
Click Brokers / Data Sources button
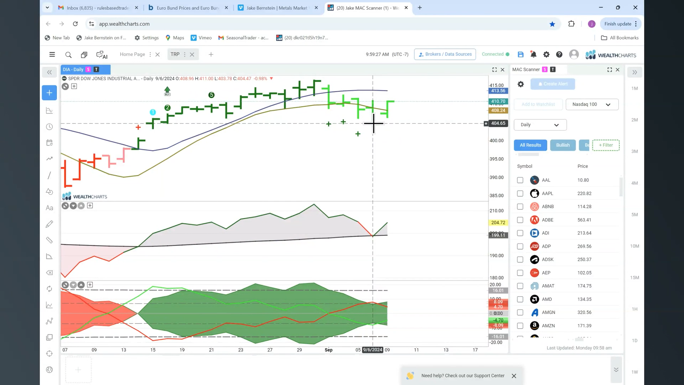(445, 55)
